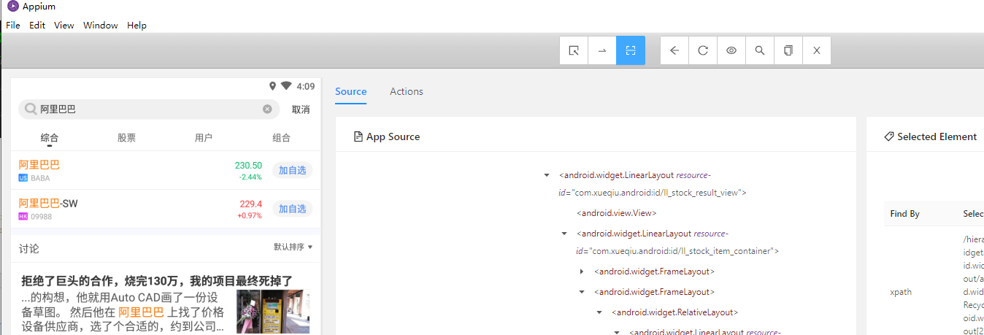This screenshot has width=984, height=335.
Task: Quit session with the X icon
Action: [817, 50]
